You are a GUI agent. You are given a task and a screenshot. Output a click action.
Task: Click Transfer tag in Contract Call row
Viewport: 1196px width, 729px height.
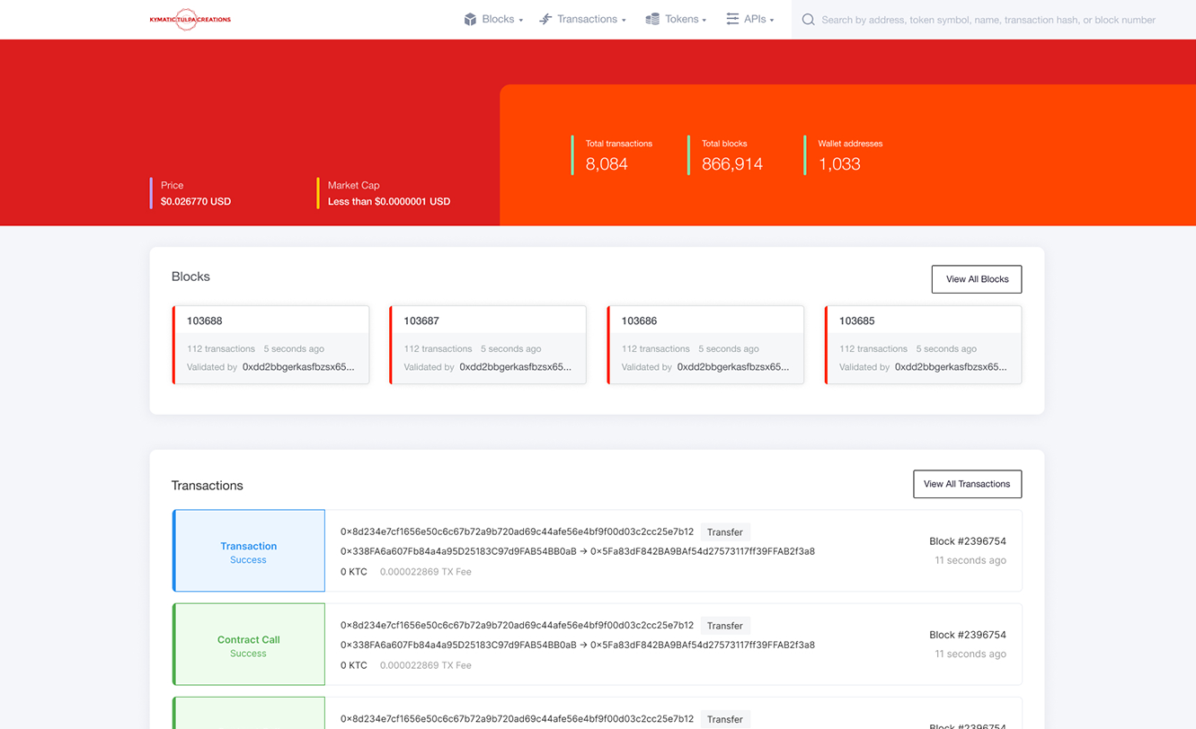point(725,626)
